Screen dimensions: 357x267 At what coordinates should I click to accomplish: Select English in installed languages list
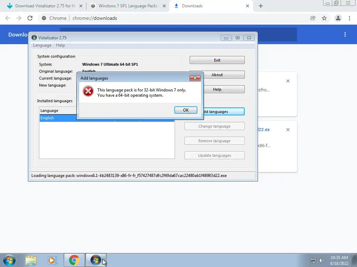[x=58, y=118]
